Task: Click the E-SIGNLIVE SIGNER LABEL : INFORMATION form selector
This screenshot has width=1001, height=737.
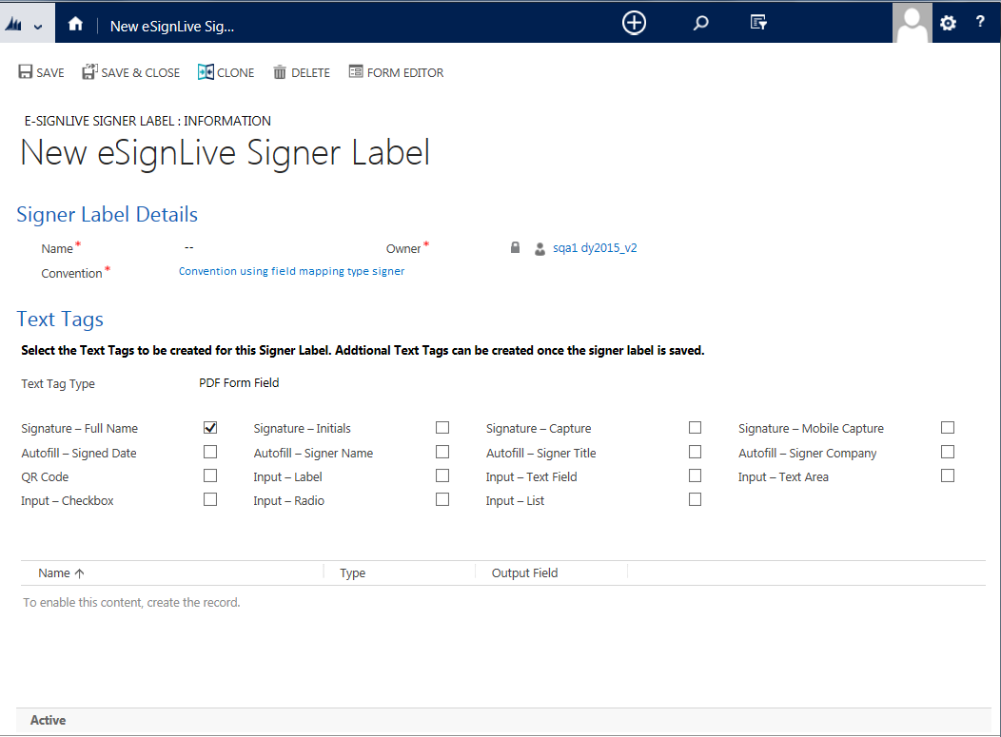Action: (147, 121)
